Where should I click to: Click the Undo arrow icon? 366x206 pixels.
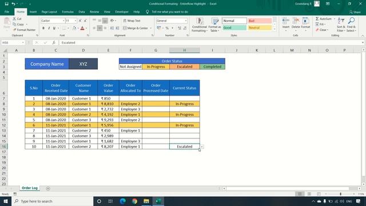13,4
